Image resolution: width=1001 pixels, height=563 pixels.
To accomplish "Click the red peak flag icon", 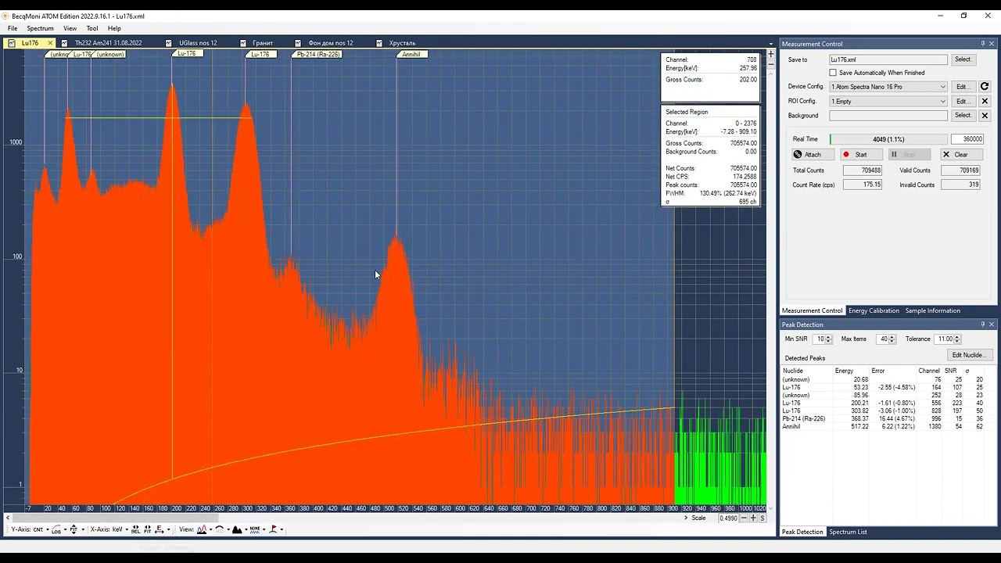I will 273,529.
